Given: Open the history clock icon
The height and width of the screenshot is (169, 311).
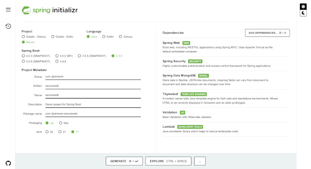Looking at the screenshot, I should (x=8, y=26).
